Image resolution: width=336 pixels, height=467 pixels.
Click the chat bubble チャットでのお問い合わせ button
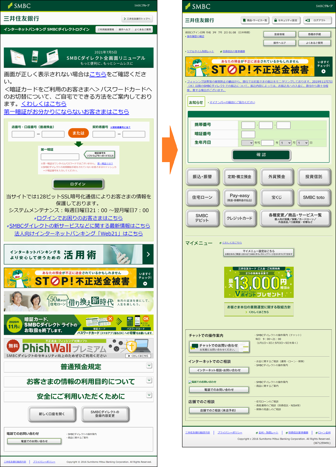219,346
